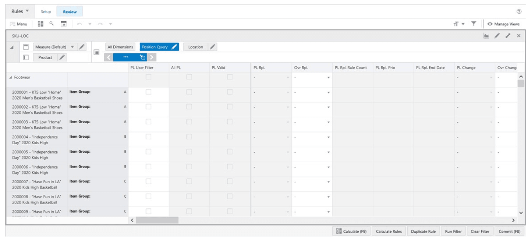Click the funnel filter icon
This screenshot has height=240, width=528.
tap(474, 24)
